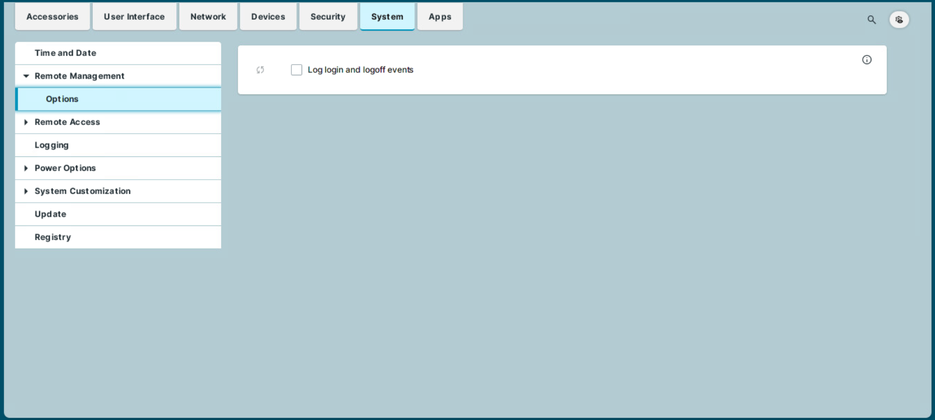Open Registry in the sidebar

pyautogui.click(x=53, y=237)
